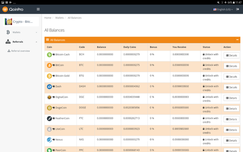The width and height of the screenshot is (243, 152).
Task: Collapse the Referrals sidebar menu
Action: point(21,42)
